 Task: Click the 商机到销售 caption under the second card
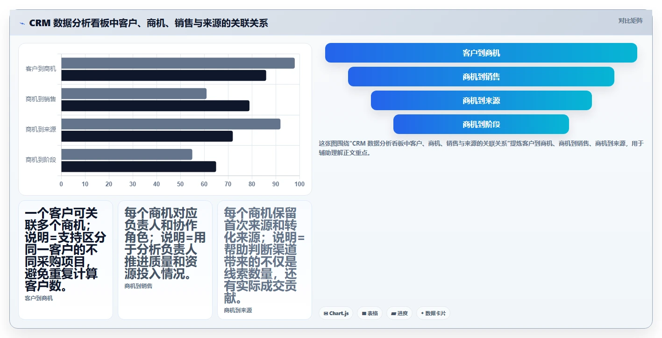[138, 286]
